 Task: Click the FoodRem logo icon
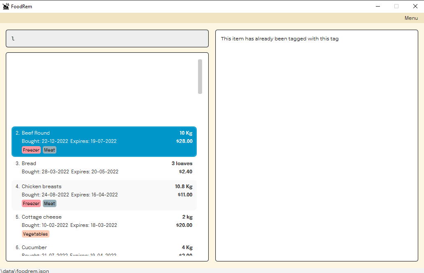pos(5,6)
